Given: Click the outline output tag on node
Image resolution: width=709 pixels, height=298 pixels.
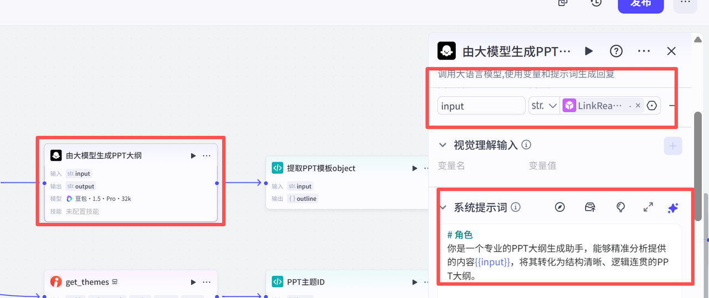Looking at the screenshot, I should pos(302,198).
